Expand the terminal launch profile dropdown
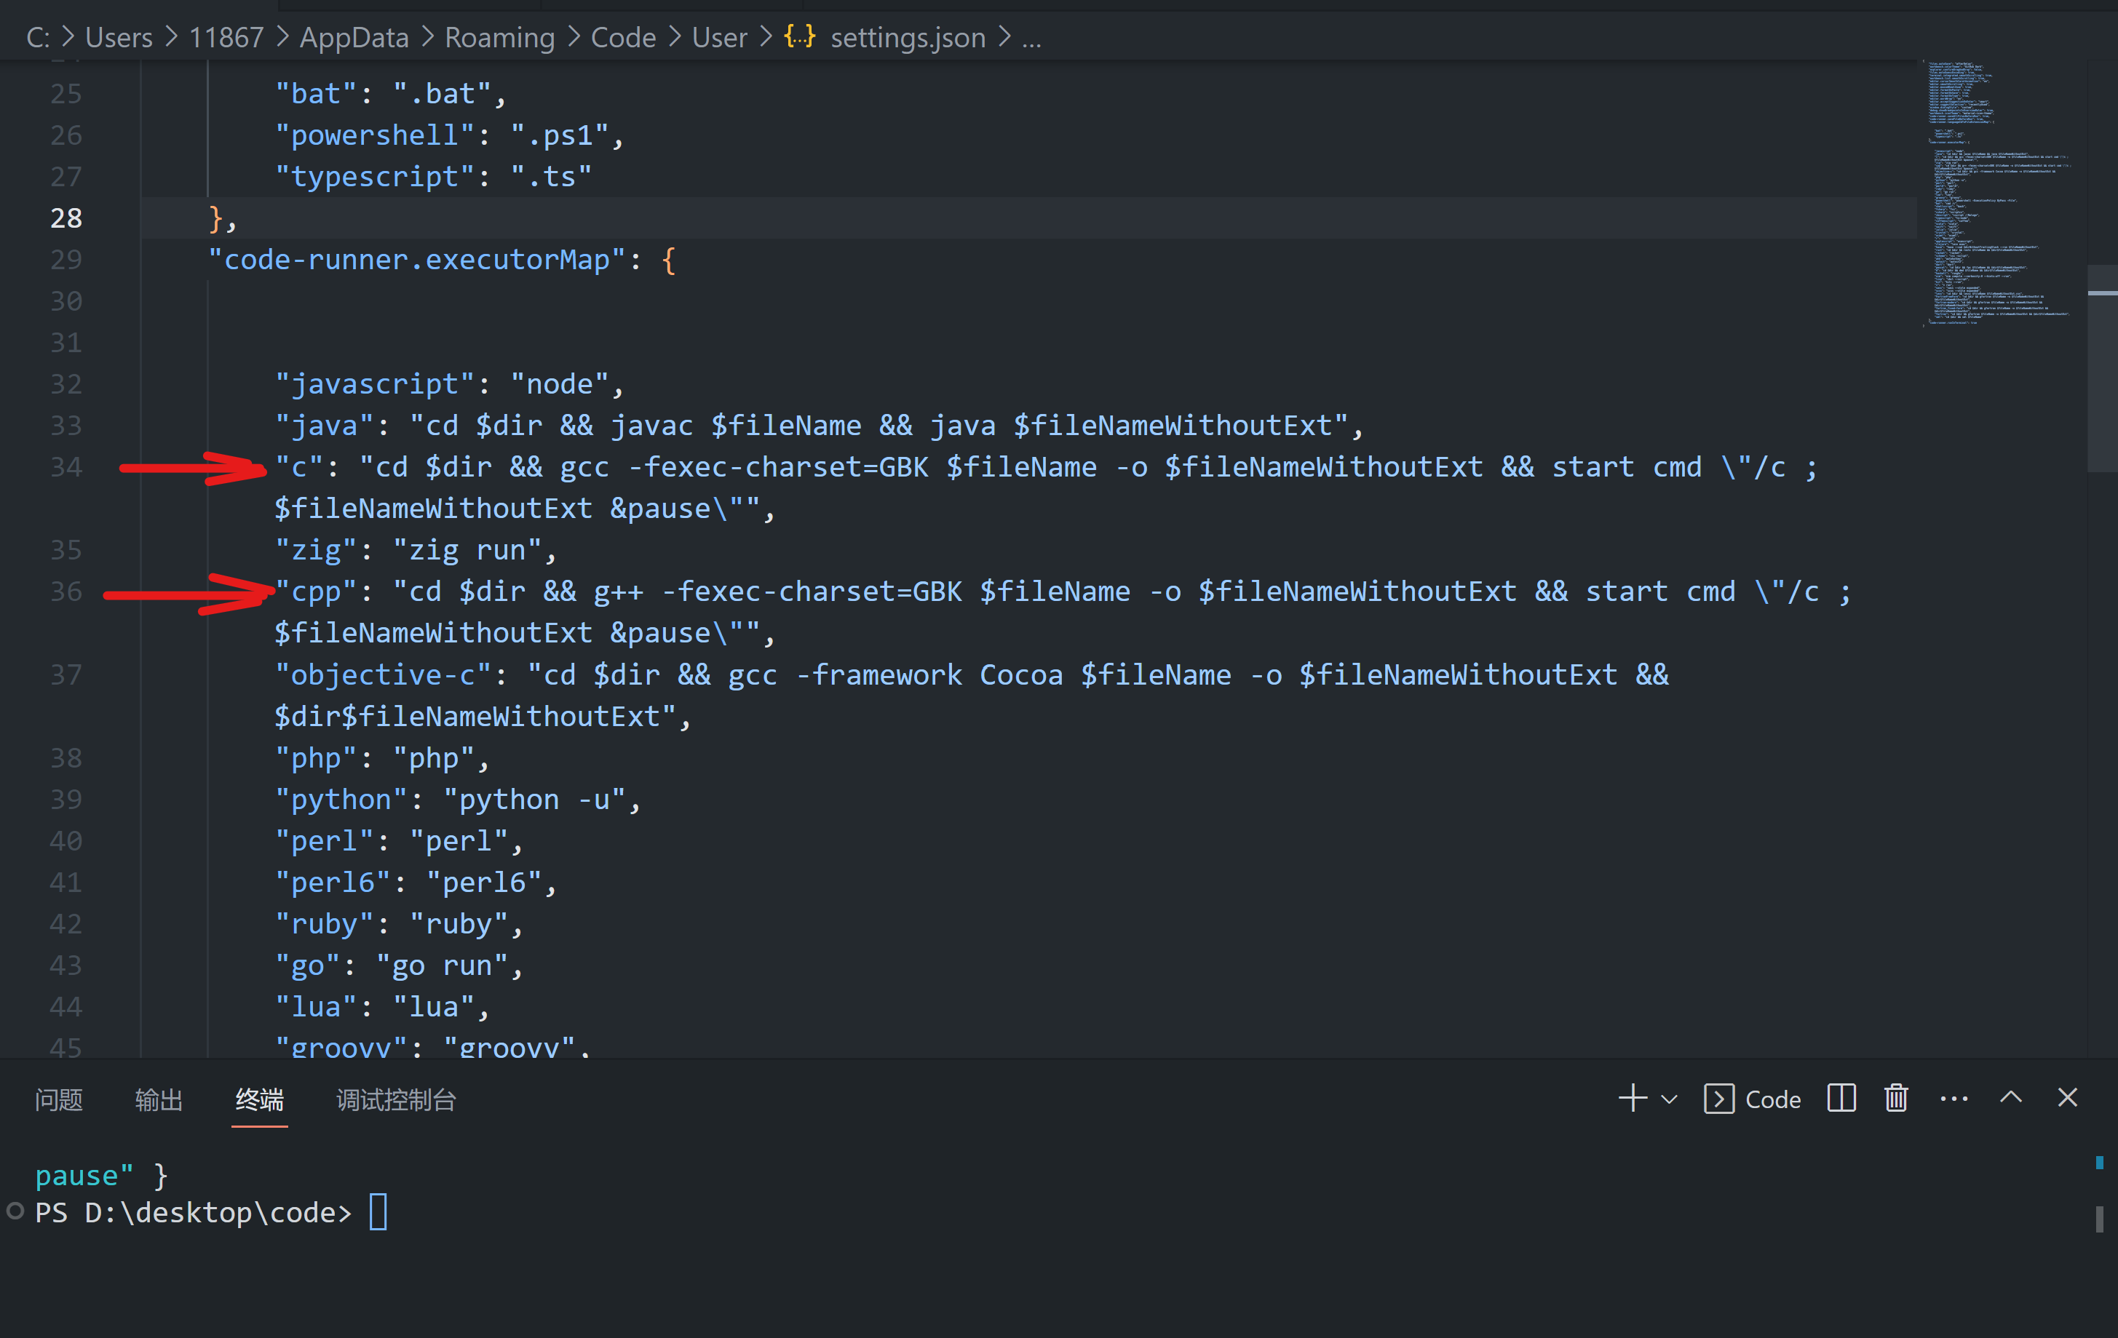 point(1668,1100)
